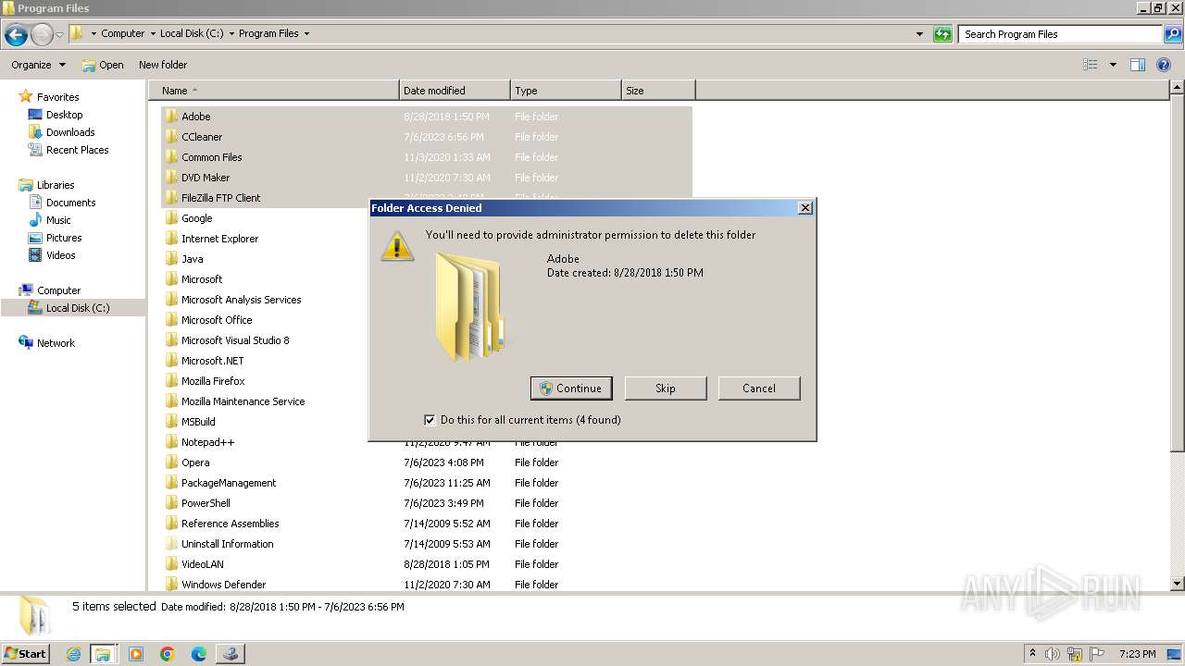Click the Action Center flag icon

[1097, 654]
